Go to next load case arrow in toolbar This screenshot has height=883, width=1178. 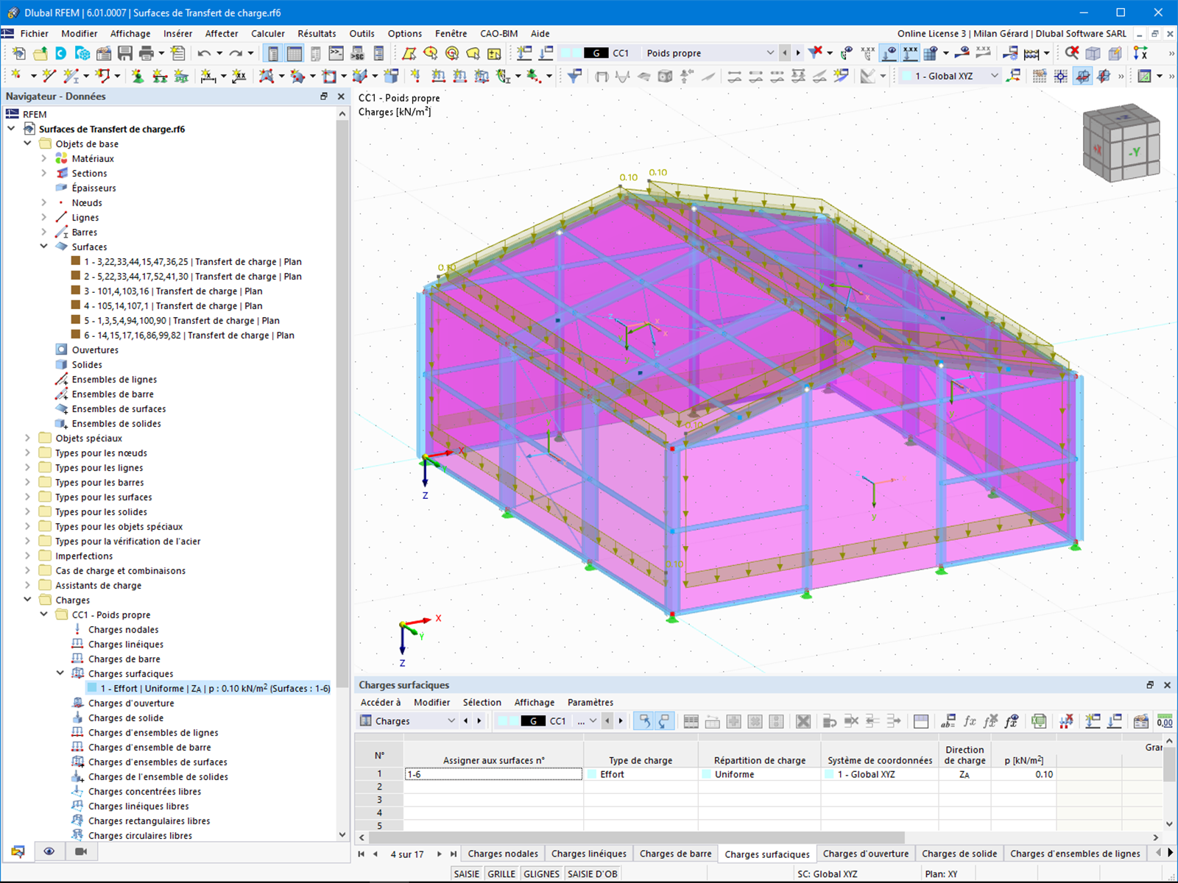(799, 53)
